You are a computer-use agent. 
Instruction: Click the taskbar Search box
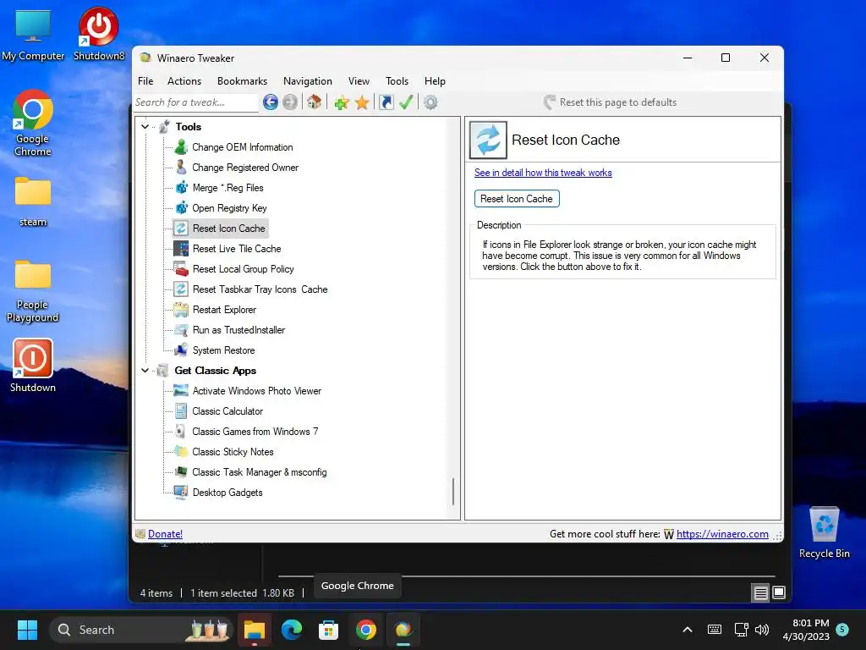coord(141,630)
